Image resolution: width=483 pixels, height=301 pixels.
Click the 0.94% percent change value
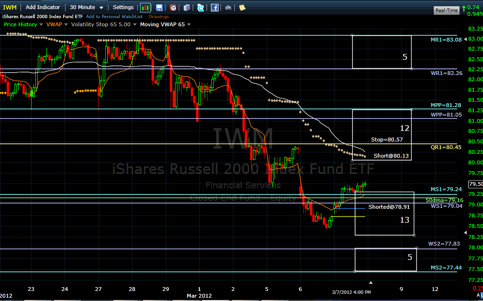click(475, 14)
